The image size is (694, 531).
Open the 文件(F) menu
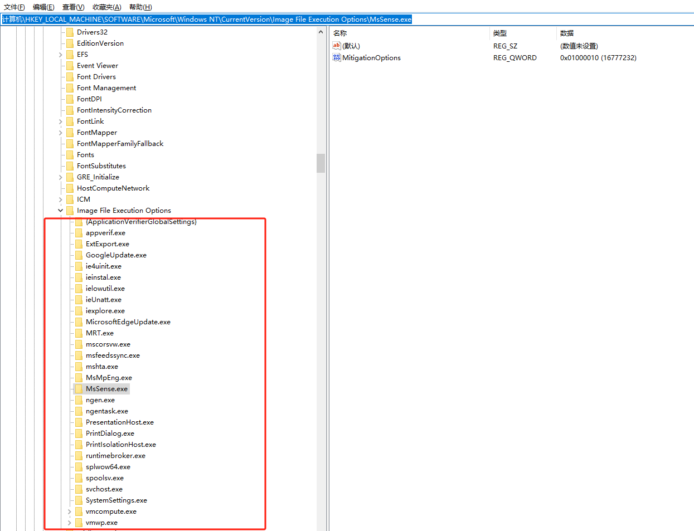(14, 7)
